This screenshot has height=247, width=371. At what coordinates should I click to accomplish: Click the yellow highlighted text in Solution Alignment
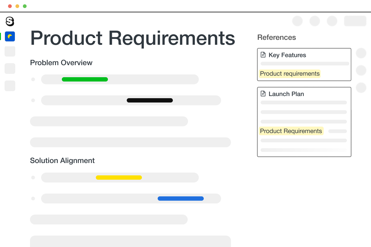click(x=119, y=178)
